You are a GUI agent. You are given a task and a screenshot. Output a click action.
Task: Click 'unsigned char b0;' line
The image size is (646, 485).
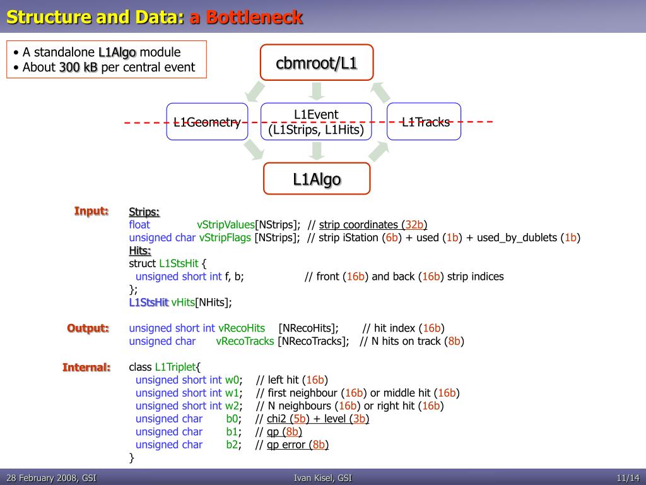tap(189, 419)
